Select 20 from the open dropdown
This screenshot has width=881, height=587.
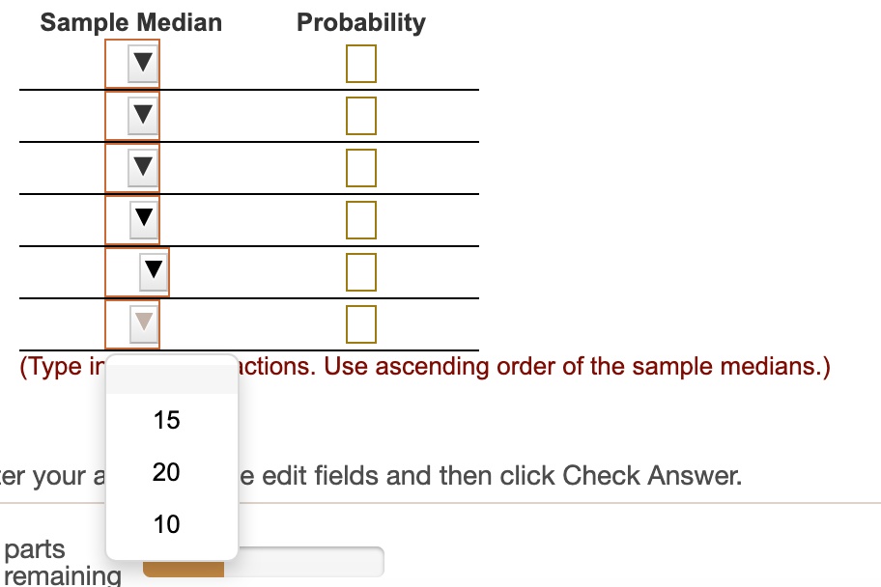pos(167,472)
